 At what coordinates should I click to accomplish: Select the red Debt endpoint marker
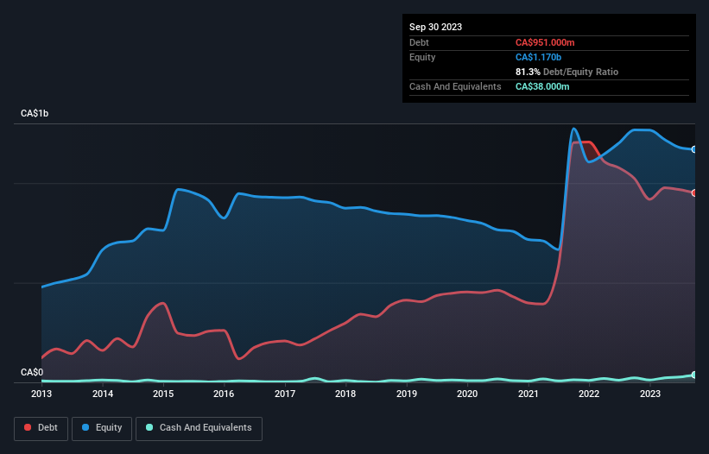point(694,192)
